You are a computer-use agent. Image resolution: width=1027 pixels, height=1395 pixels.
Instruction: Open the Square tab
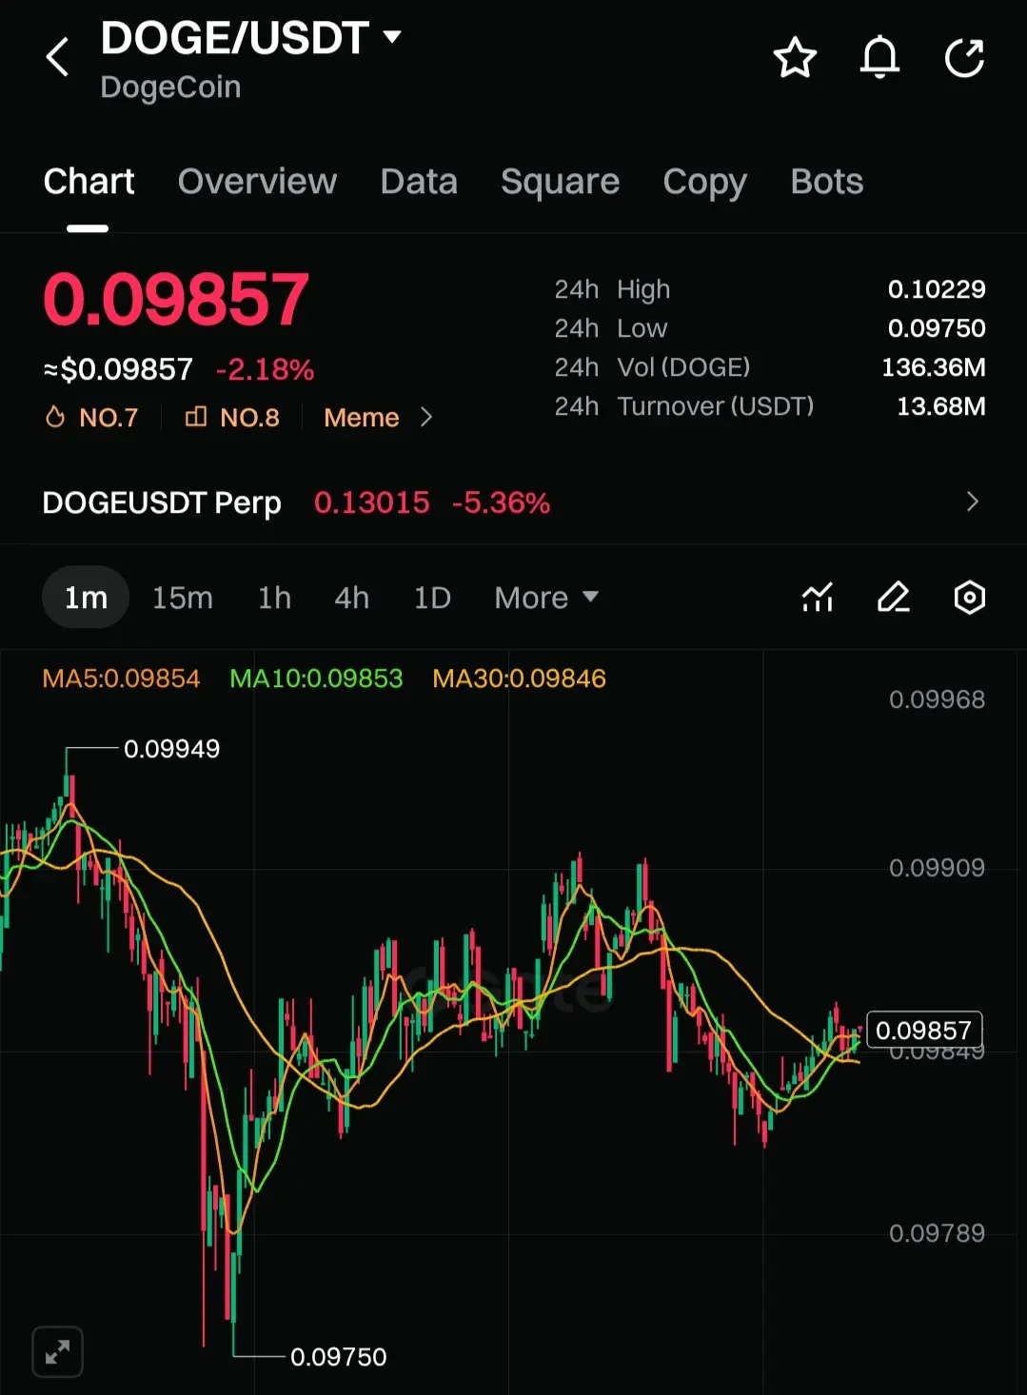point(560,181)
